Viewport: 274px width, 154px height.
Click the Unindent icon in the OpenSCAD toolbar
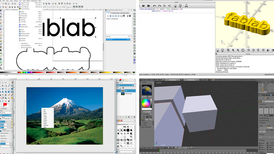click(164, 6)
